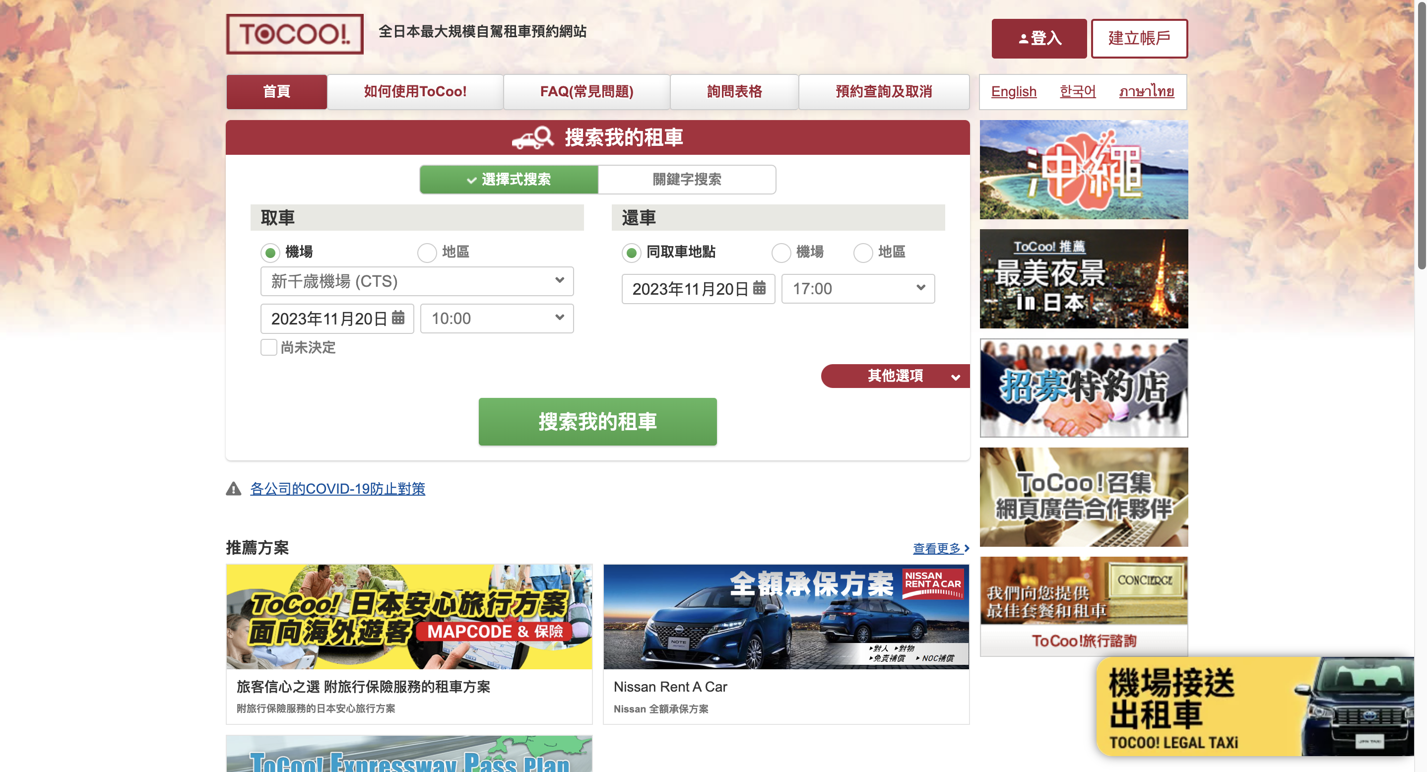Check the 尚未決定 checkbox
1427x772 pixels.
(268, 347)
